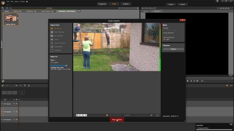Mute audio on A/V Track (1)
234x131 pixels.
pos(16,104)
